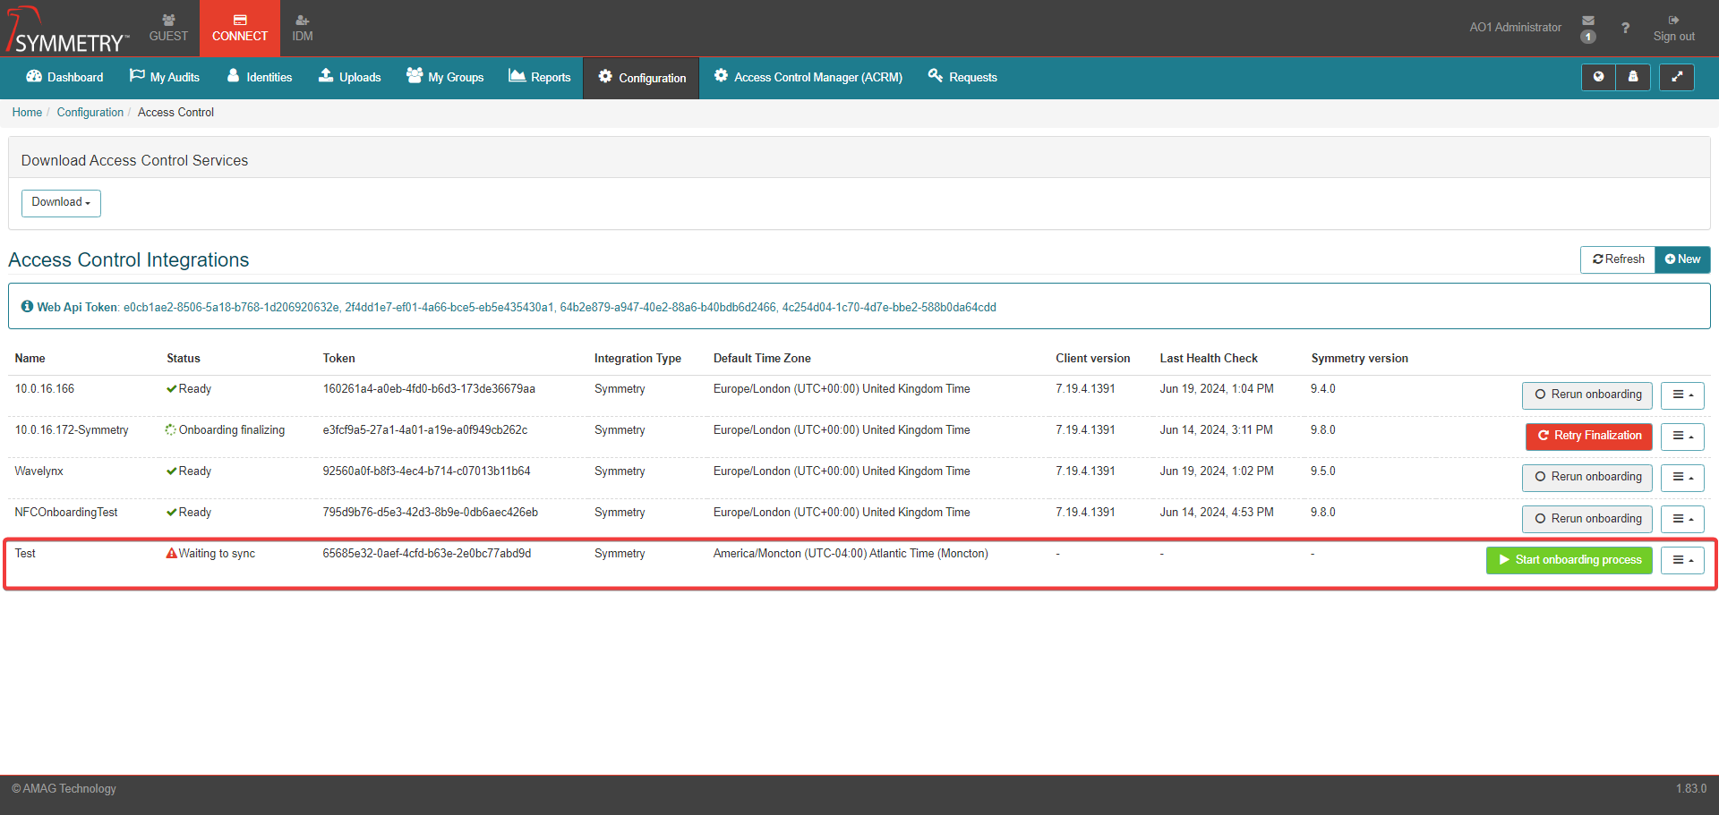1719x815 pixels.
Task: Rerun onboarding for NFCOnboardingTest
Action: (1587, 519)
